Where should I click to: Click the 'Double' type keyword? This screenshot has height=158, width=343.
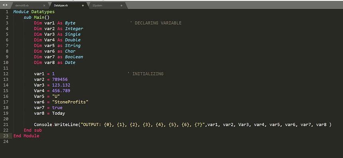73,40
